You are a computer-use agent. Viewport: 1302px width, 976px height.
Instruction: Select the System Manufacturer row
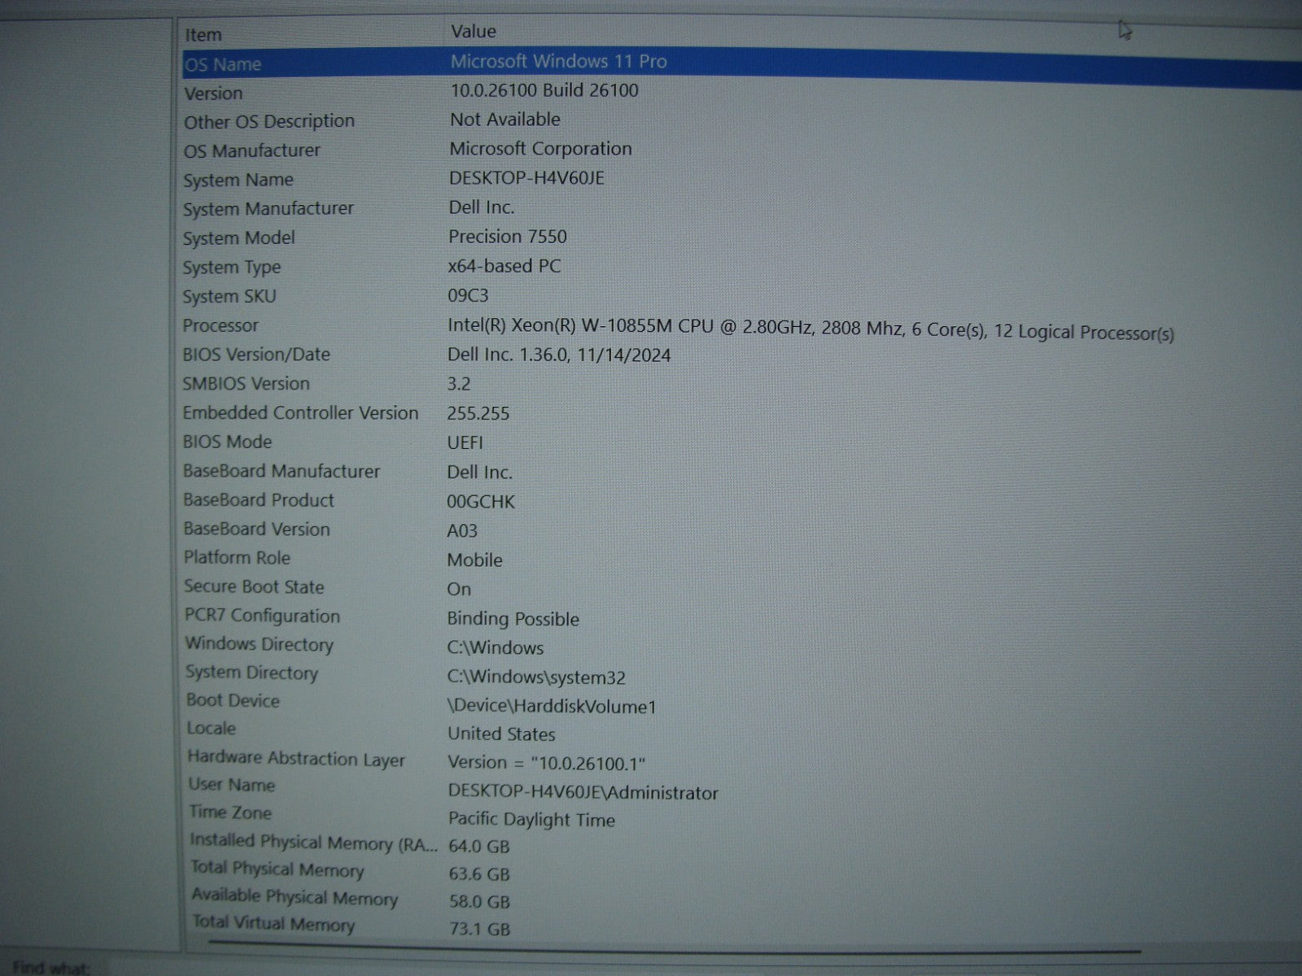[268, 209]
